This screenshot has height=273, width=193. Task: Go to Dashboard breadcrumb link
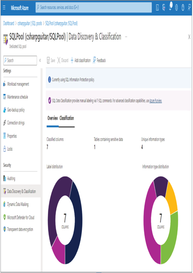click(x=9, y=23)
